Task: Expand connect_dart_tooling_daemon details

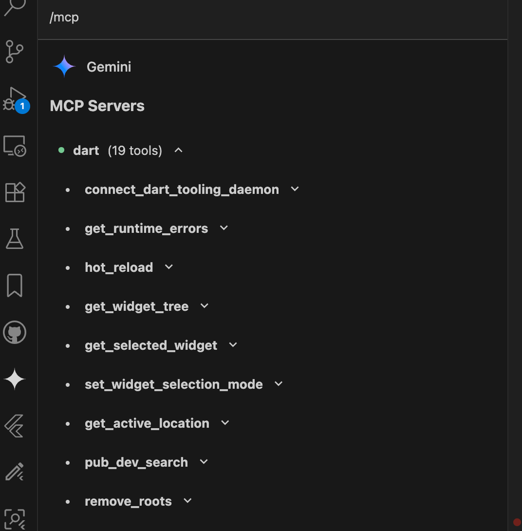Action: 295,189
